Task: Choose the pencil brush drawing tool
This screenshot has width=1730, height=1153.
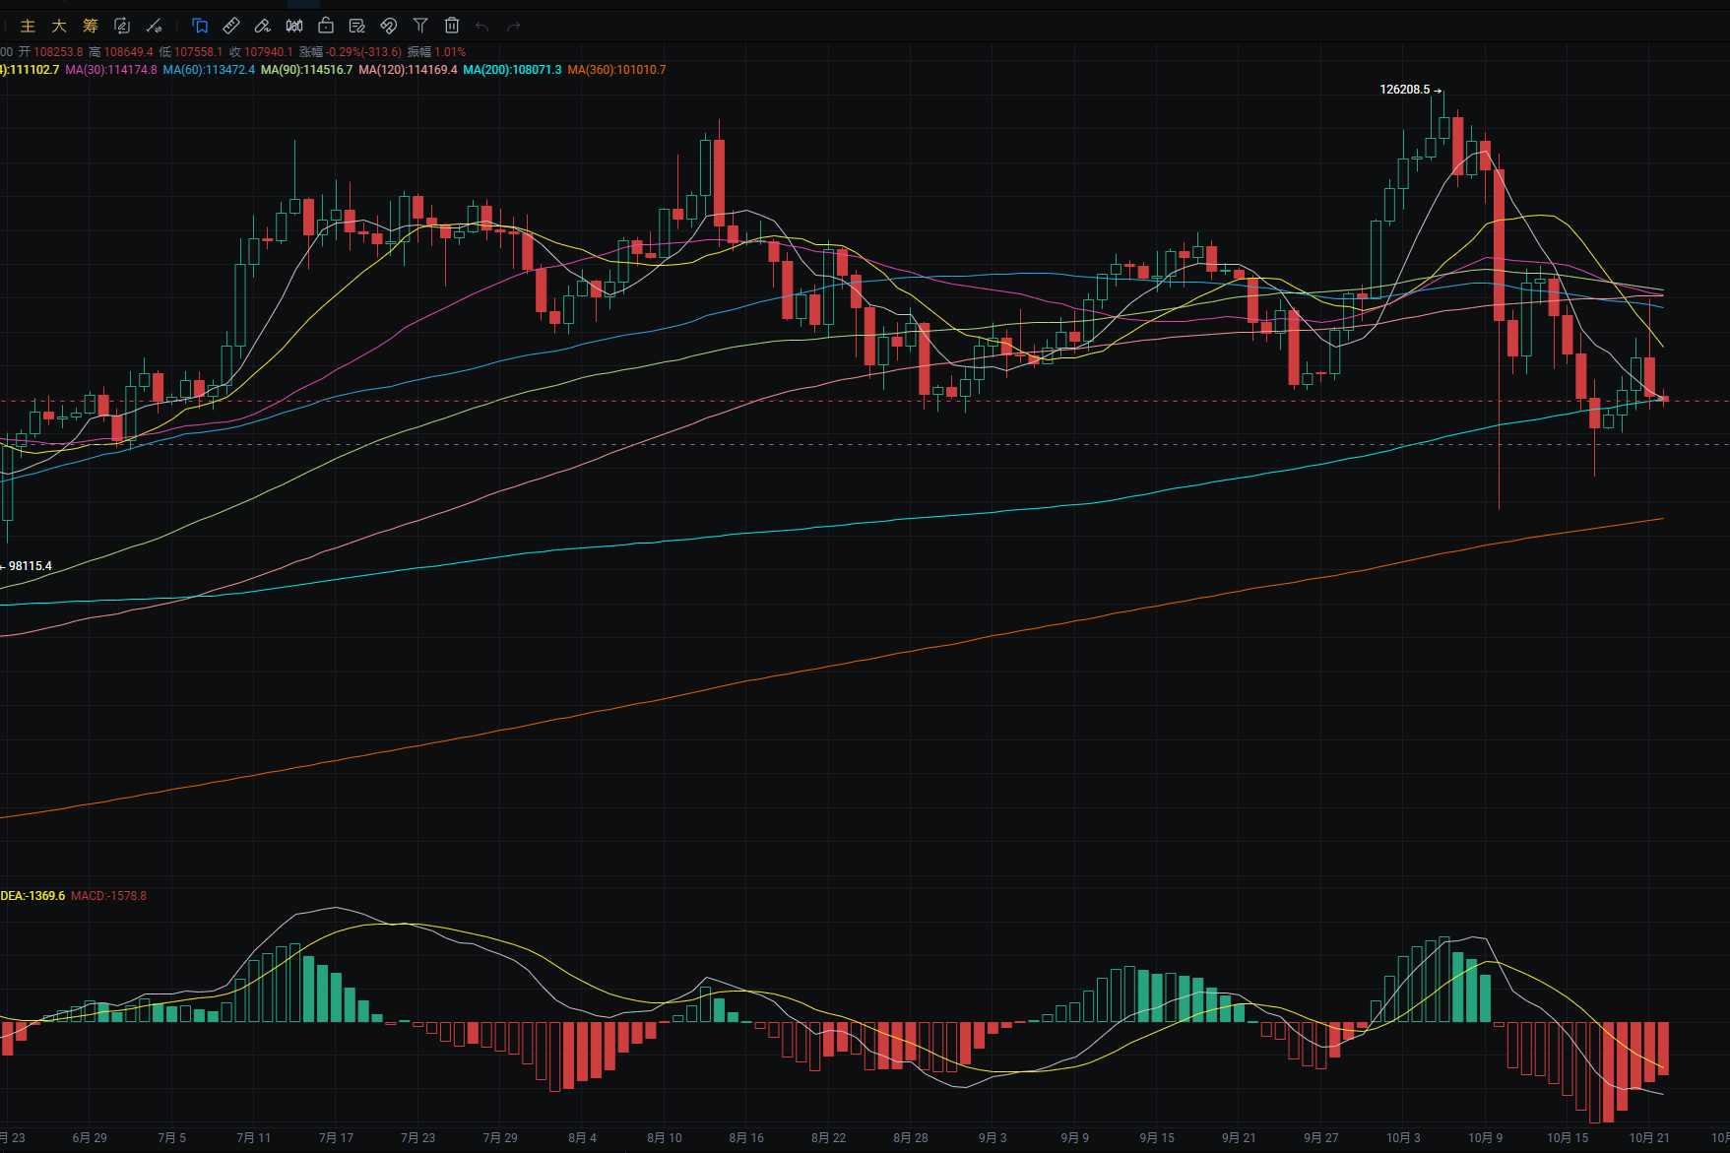Action: (x=263, y=26)
